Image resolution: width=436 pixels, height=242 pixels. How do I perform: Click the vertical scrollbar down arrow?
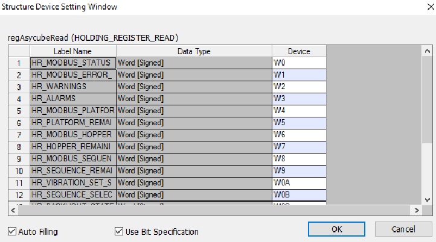tap(426, 199)
